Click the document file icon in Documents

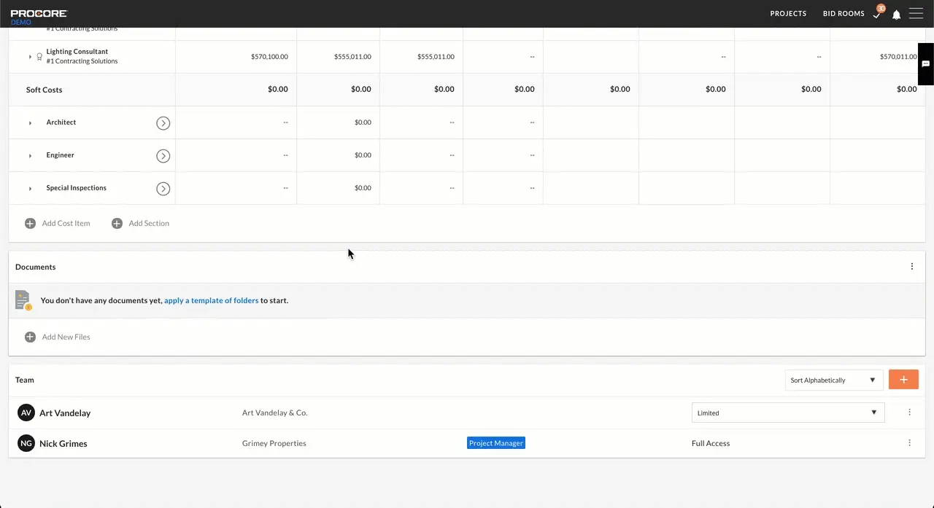pyautogui.click(x=23, y=300)
